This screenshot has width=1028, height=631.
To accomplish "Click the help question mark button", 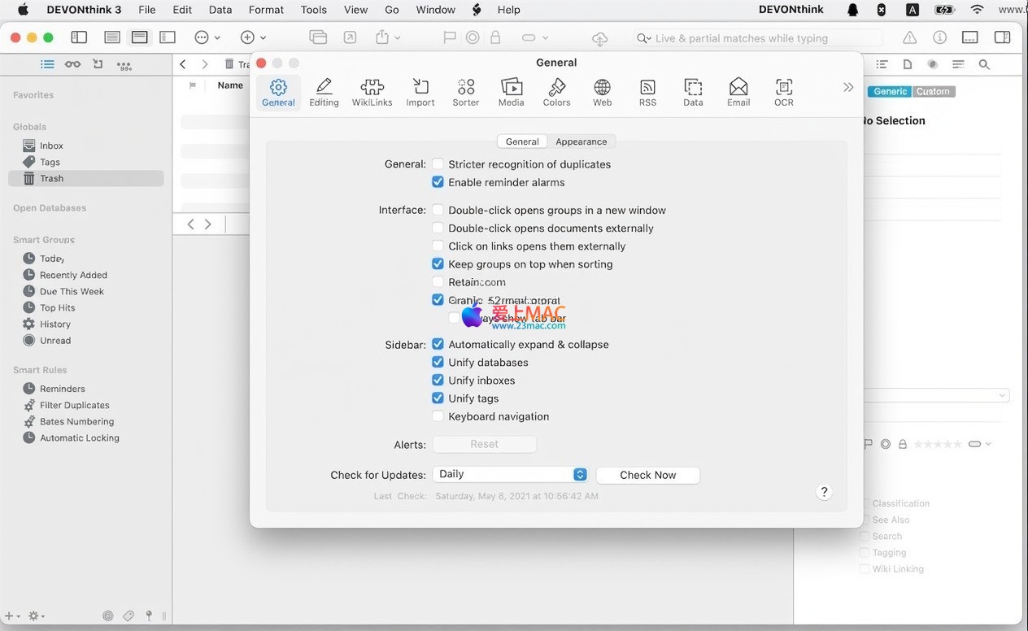I will (824, 492).
